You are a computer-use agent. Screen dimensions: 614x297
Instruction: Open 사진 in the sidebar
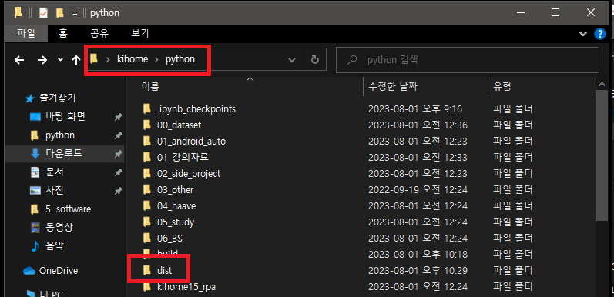pos(55,190)
